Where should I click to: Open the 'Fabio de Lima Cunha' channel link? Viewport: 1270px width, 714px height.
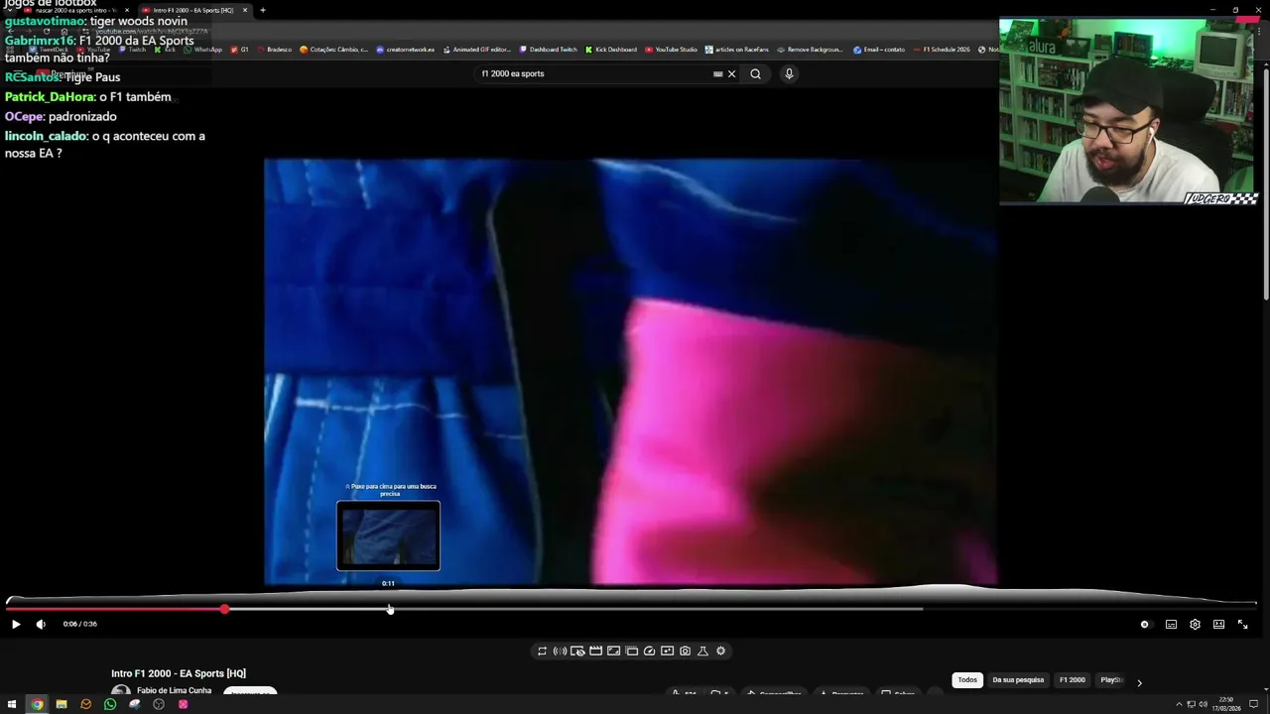[x=174, y=691]
